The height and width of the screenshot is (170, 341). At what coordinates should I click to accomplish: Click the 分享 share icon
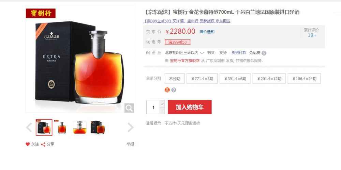click(x=43, y=144)
